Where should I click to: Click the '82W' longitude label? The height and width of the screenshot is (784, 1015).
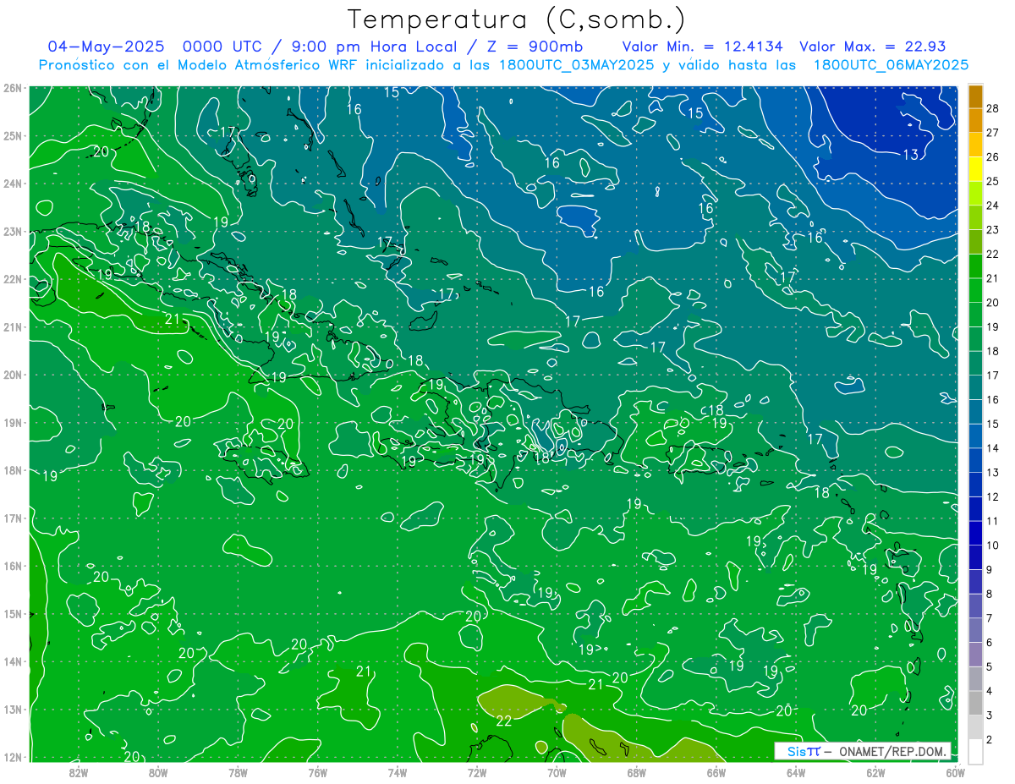[79, 771]
